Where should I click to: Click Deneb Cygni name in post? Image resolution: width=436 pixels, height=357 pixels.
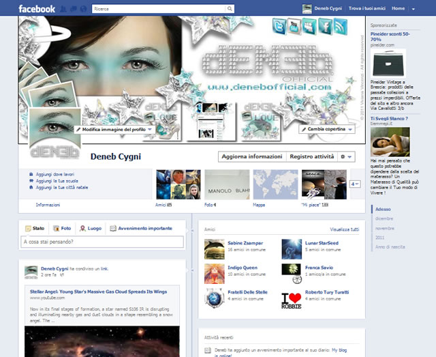[54, 269]
